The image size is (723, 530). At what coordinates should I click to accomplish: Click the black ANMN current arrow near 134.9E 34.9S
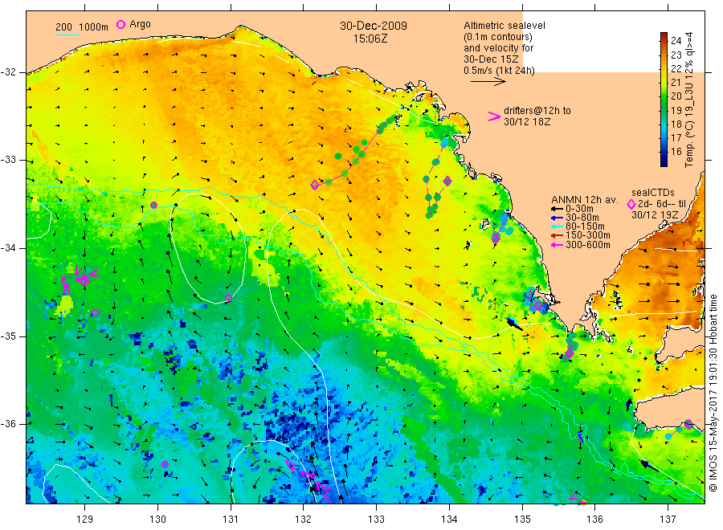(515, 324)
